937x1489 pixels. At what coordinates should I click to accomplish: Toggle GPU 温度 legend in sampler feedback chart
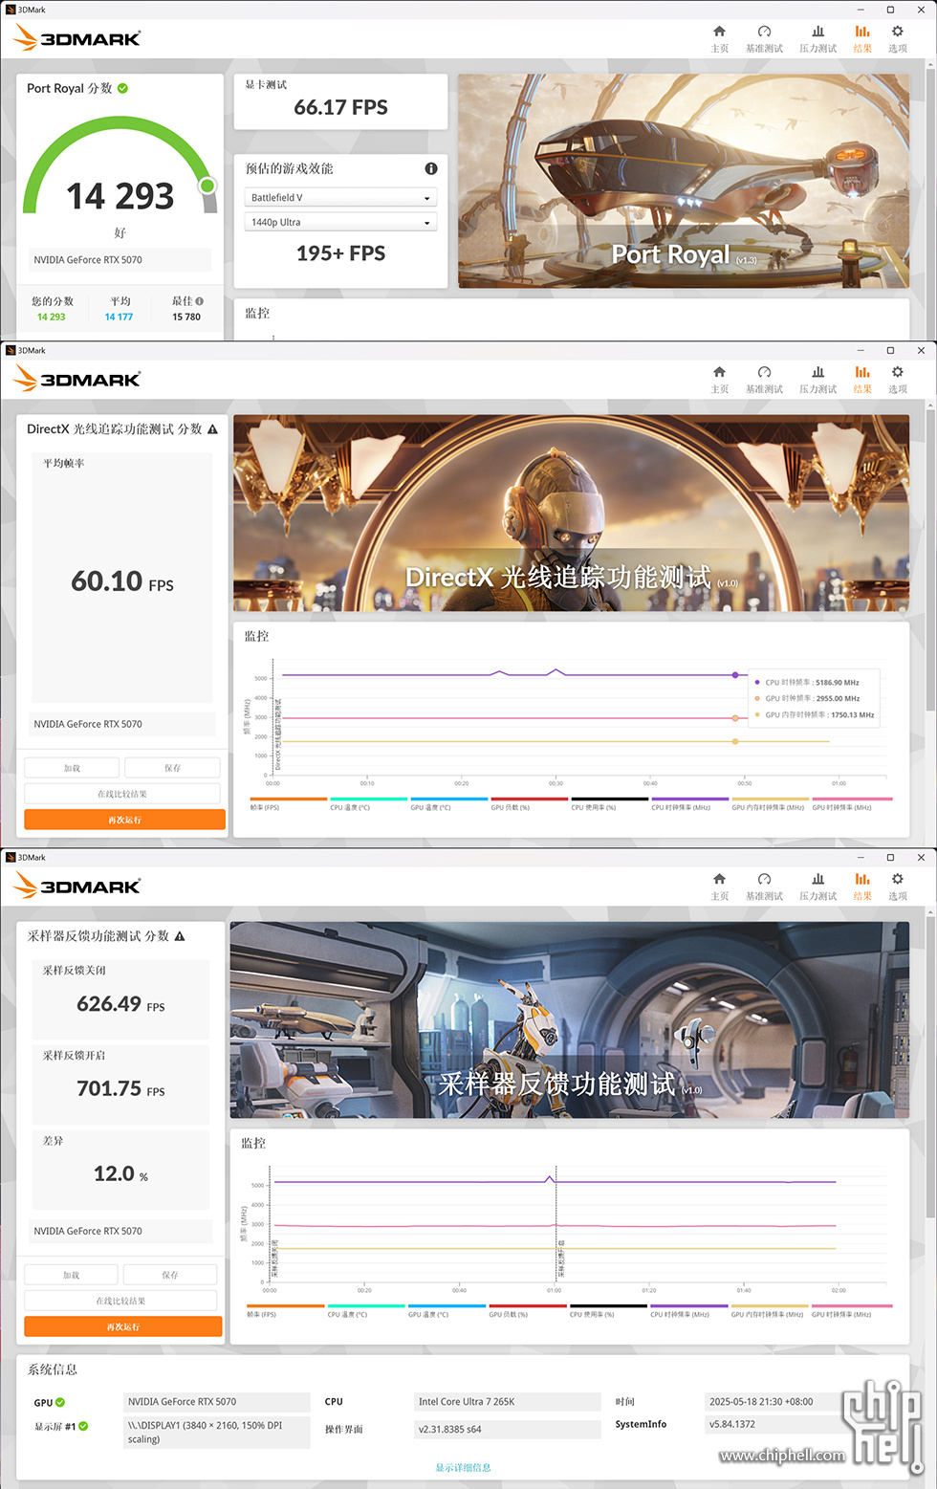pyautogui.click(x=447, y=1311)
